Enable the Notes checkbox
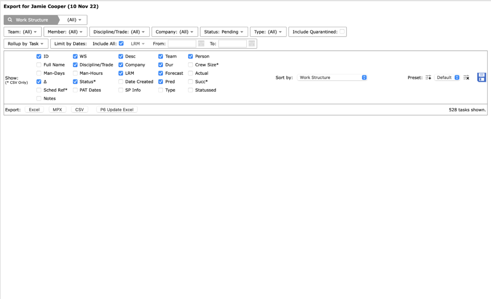Image resolution: width=491 pixels, height=299 pixels. [x=39, y=98]
